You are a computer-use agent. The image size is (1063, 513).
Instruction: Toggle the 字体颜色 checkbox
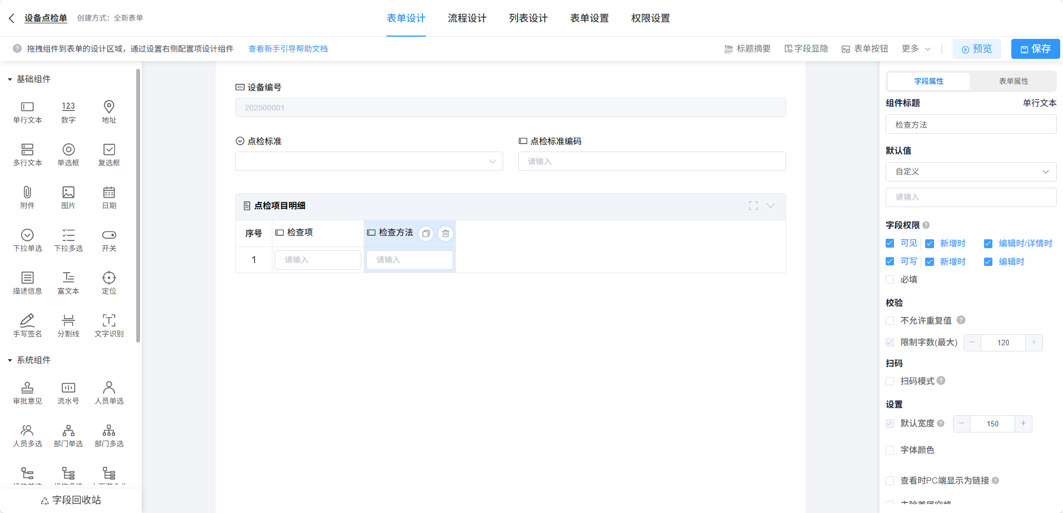pos(890,450)
